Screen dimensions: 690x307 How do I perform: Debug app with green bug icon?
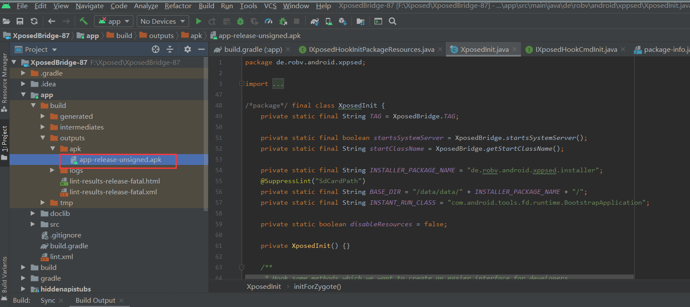tap(240, 21)
